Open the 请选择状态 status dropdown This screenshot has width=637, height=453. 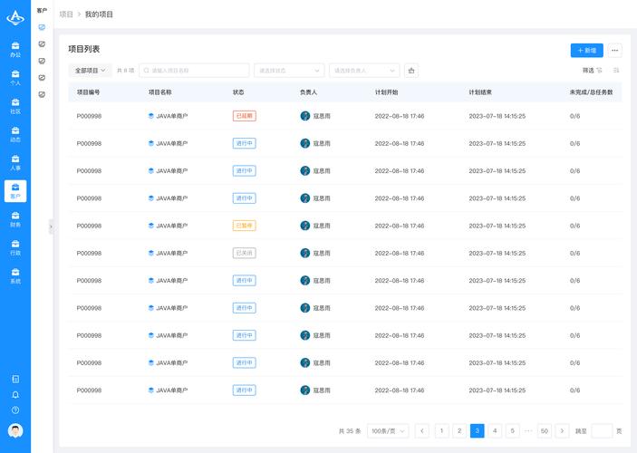coord(289,70)
